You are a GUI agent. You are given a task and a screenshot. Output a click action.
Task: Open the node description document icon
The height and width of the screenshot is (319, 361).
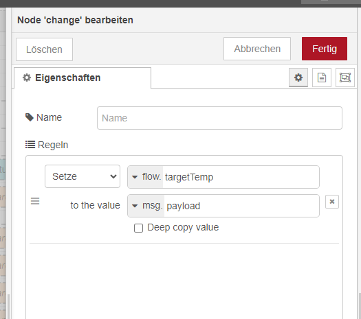[x=322, y=78]
